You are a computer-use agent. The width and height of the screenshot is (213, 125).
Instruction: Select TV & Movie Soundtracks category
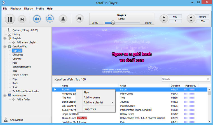tap(25, 92)
